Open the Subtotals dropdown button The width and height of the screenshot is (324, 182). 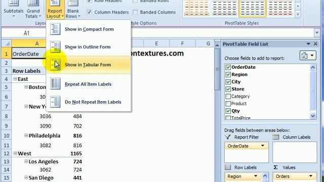click(14, 9)
